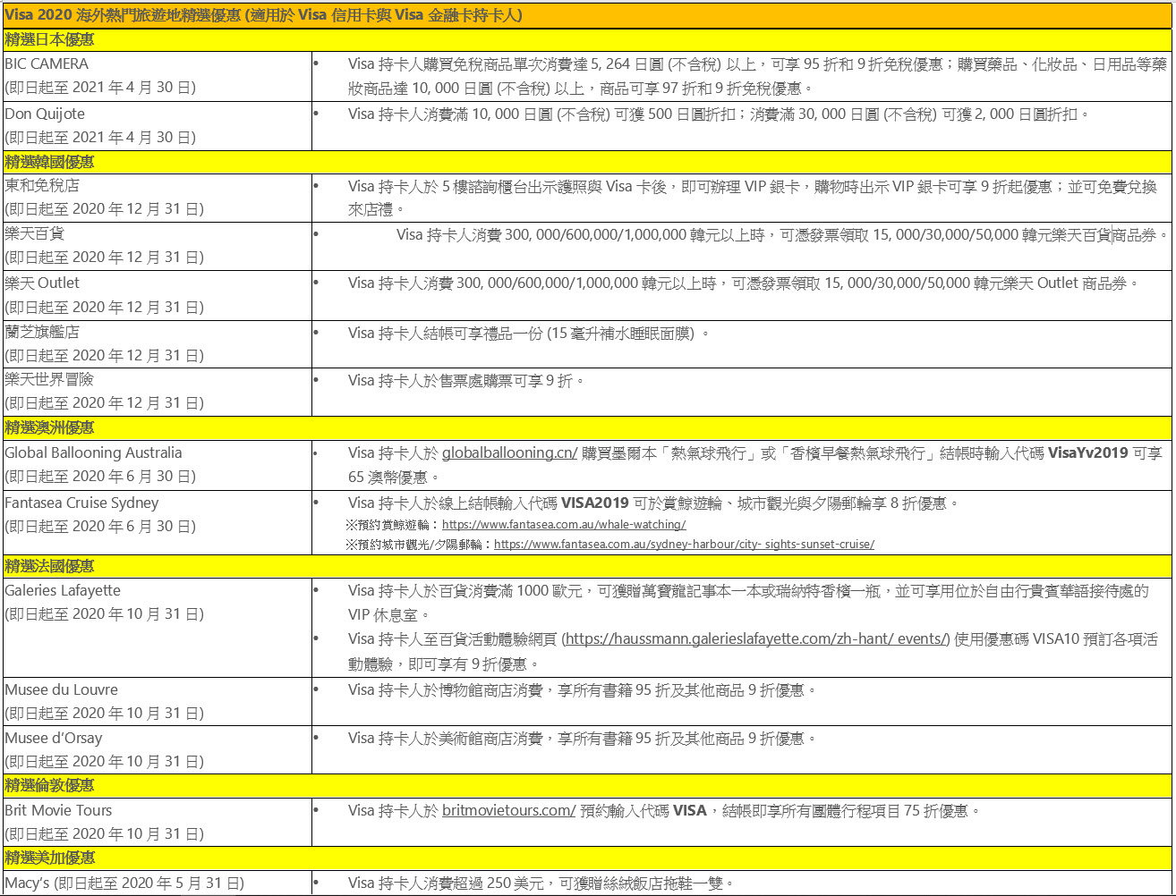Click the VIP 休息室 line
Viewport: 1176px width, 896px height.
(389, 615)
